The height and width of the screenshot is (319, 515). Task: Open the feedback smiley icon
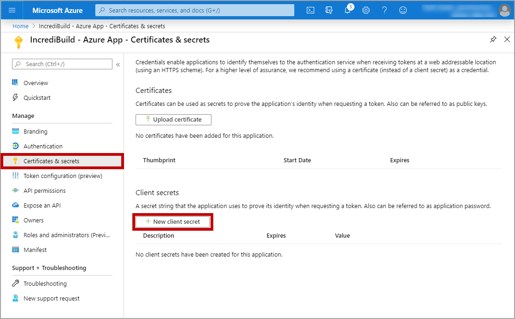(x=403, y=10)
